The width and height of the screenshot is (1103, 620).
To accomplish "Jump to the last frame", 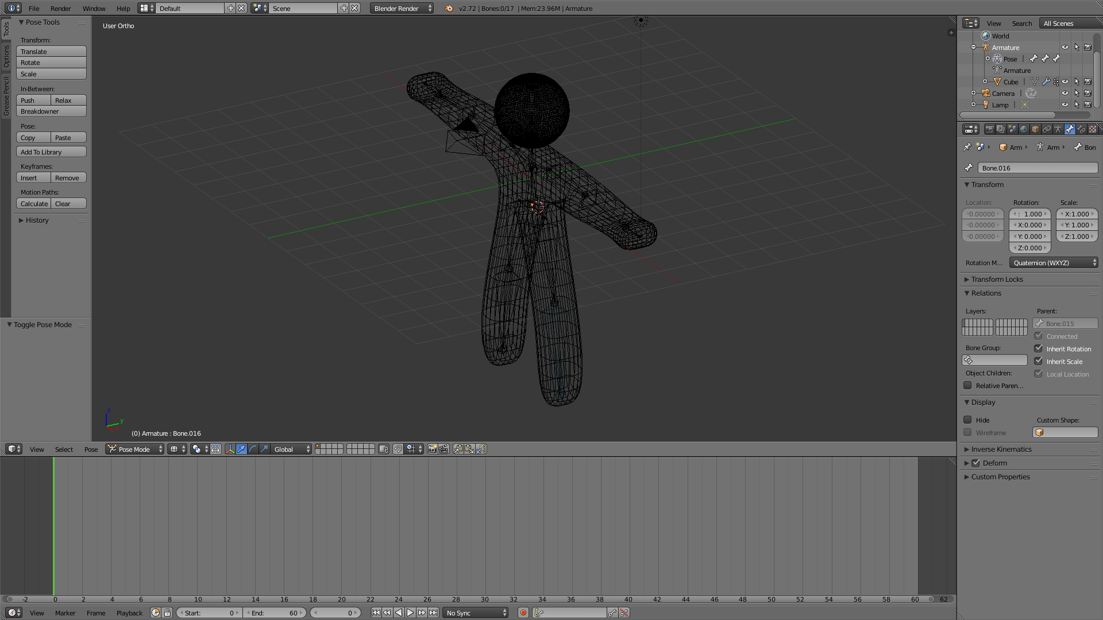I will pos(434,613).
